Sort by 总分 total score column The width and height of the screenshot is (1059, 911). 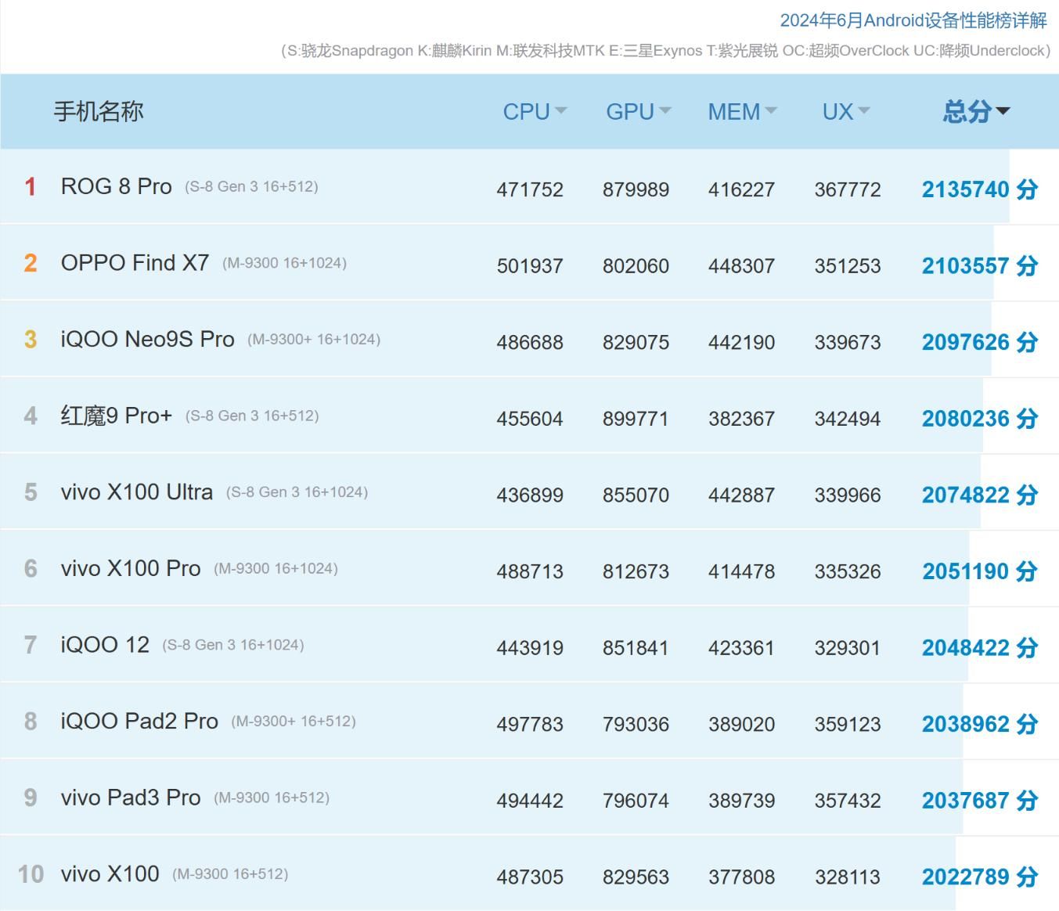tap(976, 112)
